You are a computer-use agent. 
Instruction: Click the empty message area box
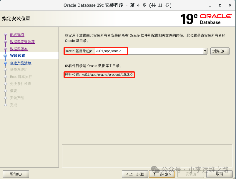coord(147,156)
